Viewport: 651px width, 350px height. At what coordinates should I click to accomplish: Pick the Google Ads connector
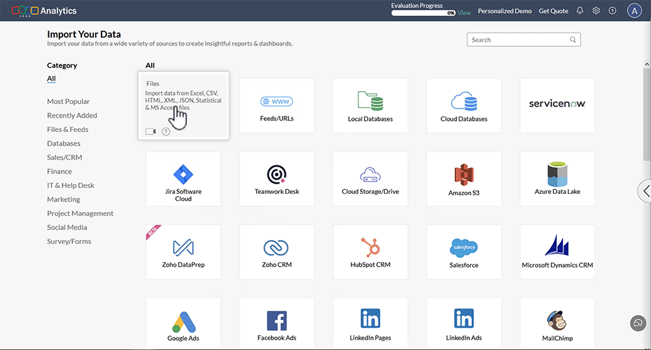click(x=183, y=323)
